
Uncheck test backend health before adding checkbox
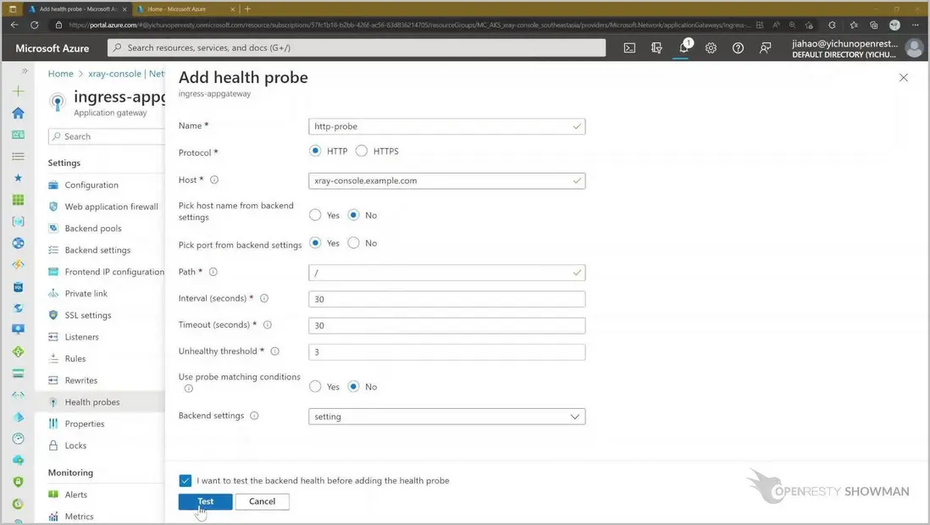click(x=185, y=480)
